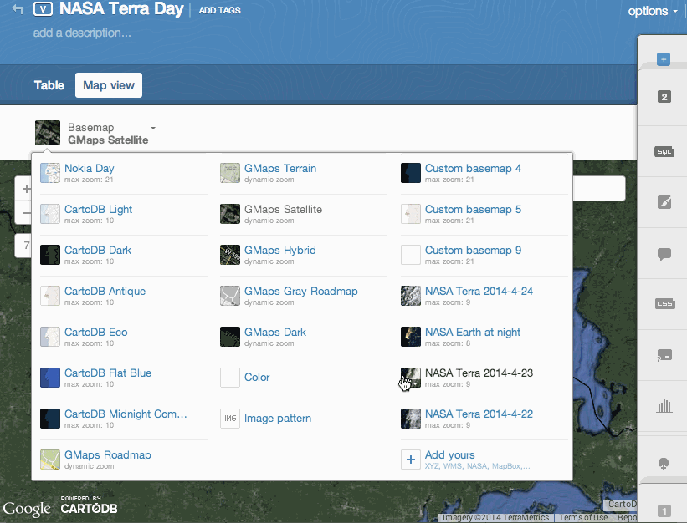Click the add layer plus icon
The width and height of the screenshot is (687, 523).
pyautogui.click(x=664, y=59)
